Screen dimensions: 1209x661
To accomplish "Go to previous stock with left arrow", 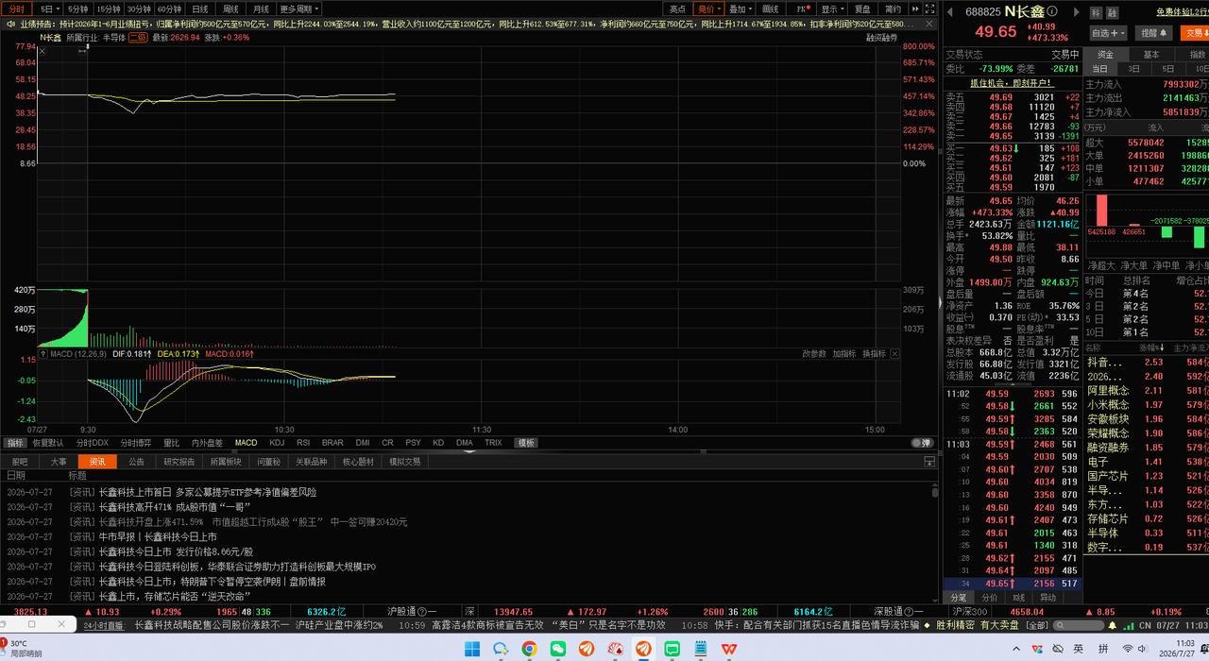I will coord(950,11).
